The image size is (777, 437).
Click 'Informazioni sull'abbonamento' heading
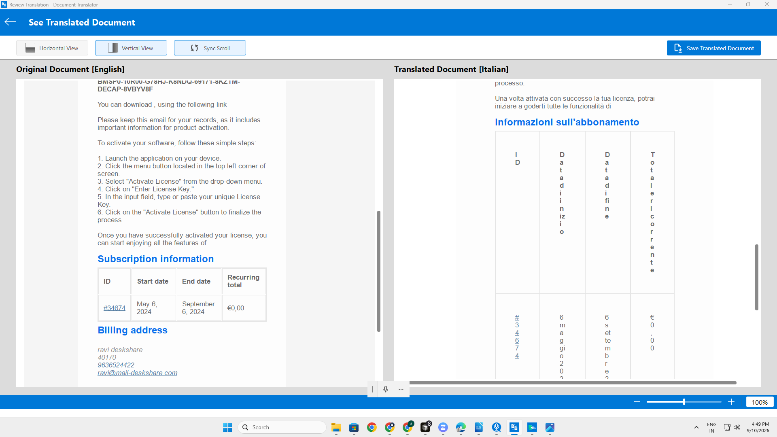click(567, 122)
